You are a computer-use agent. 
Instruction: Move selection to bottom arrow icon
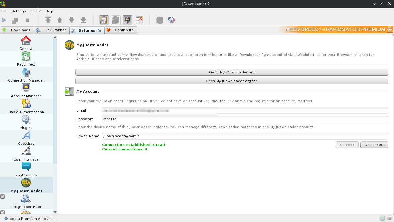point(83,20)
